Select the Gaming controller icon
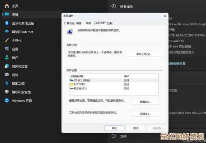This screenshot has width=206, height=143. click(x=7, y=75)
